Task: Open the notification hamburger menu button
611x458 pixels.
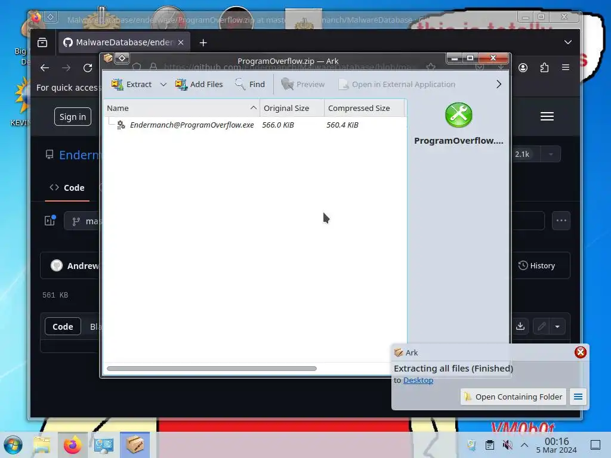Action: pos(578,397)
